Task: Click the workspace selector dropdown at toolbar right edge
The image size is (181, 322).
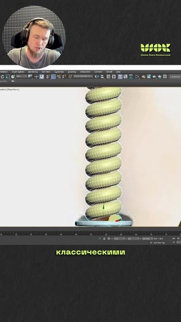Action: [x=175, y=76]
